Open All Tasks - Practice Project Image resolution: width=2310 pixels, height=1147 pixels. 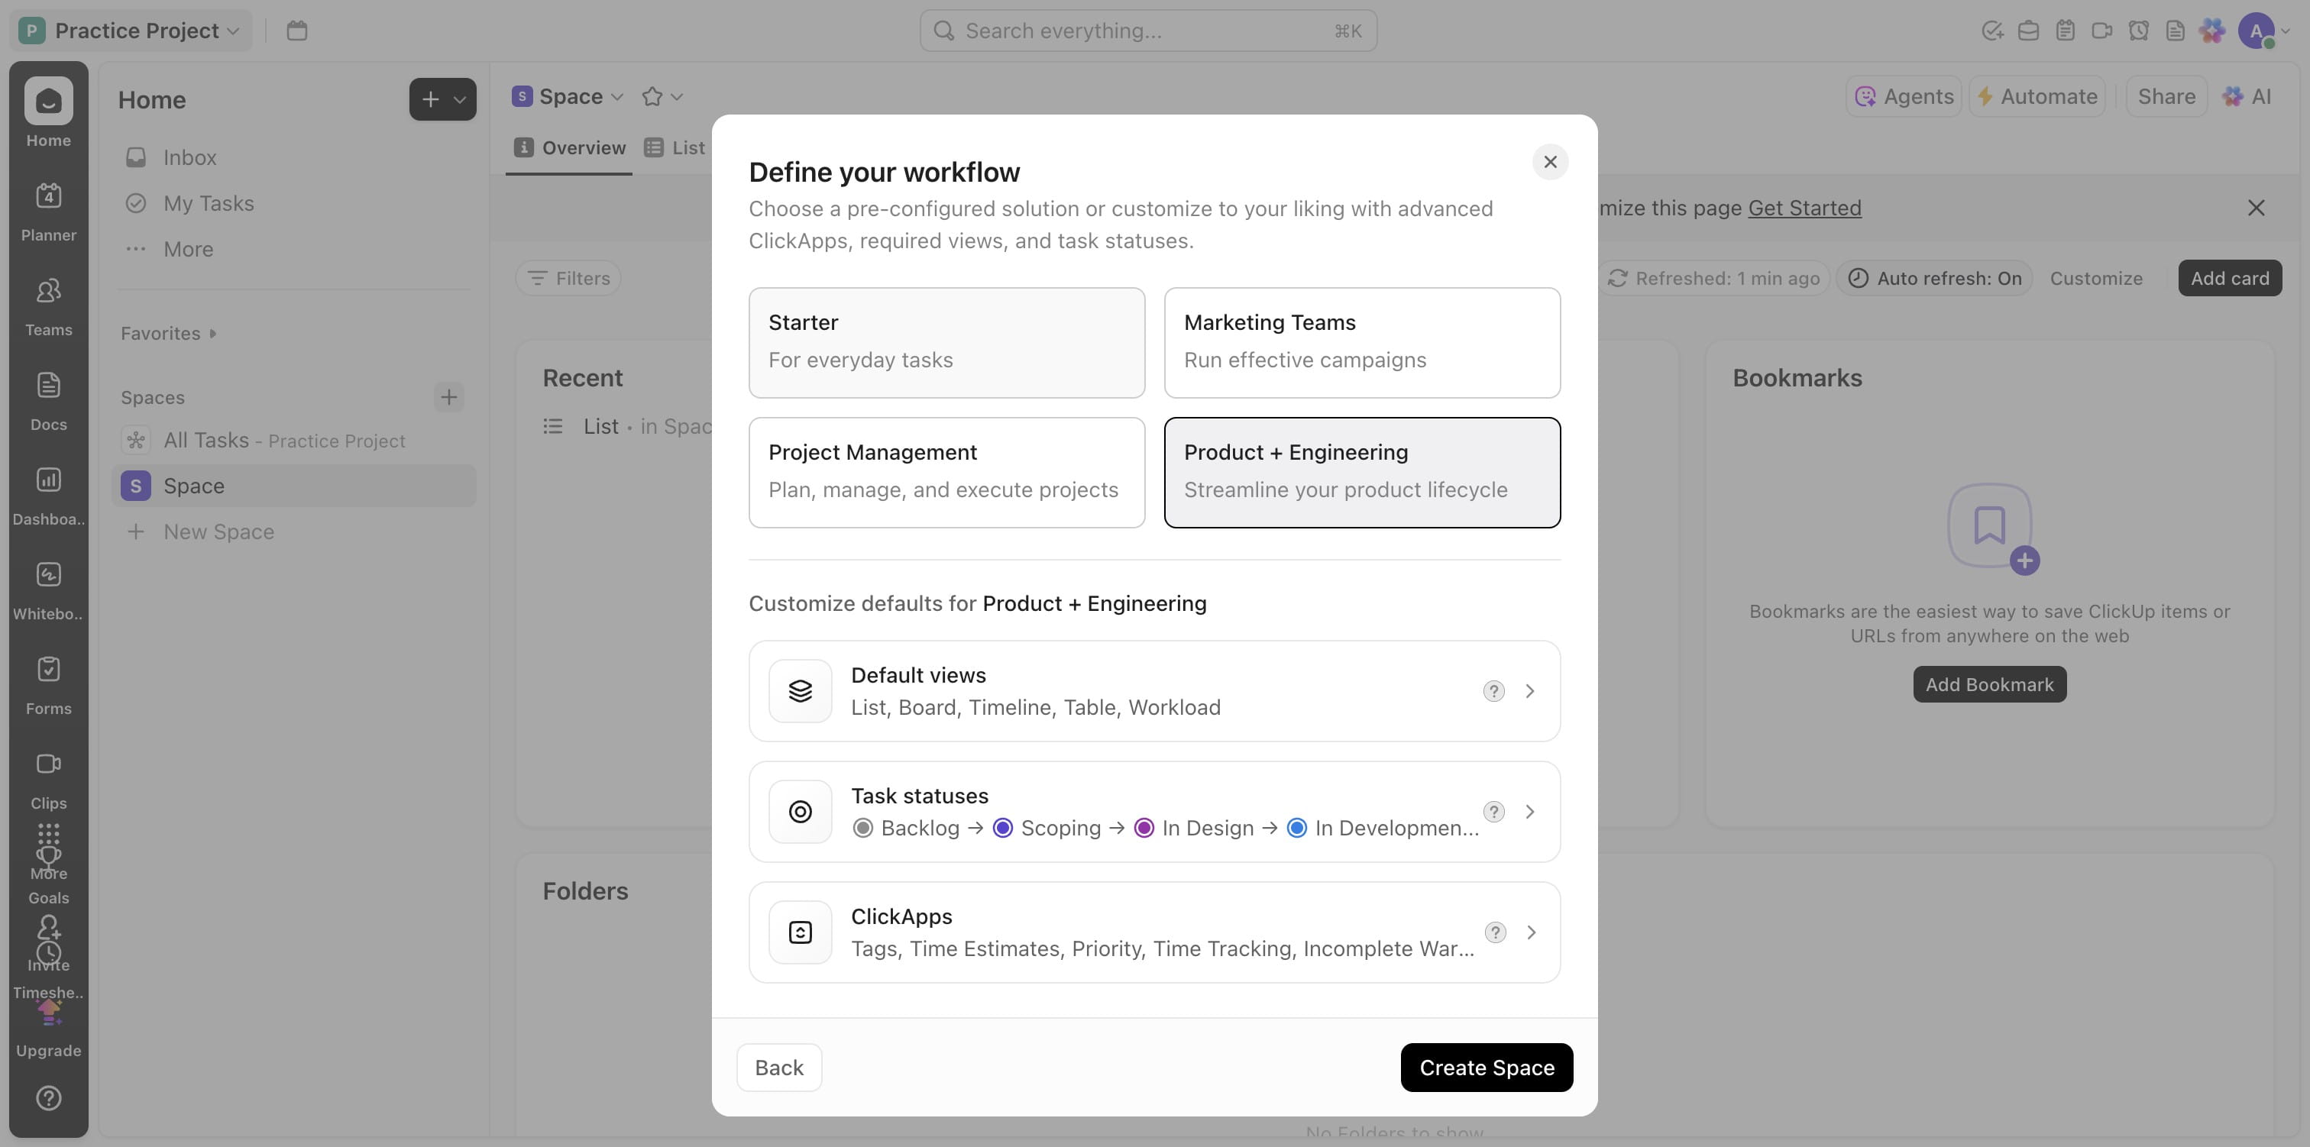(x=293, y=441)
